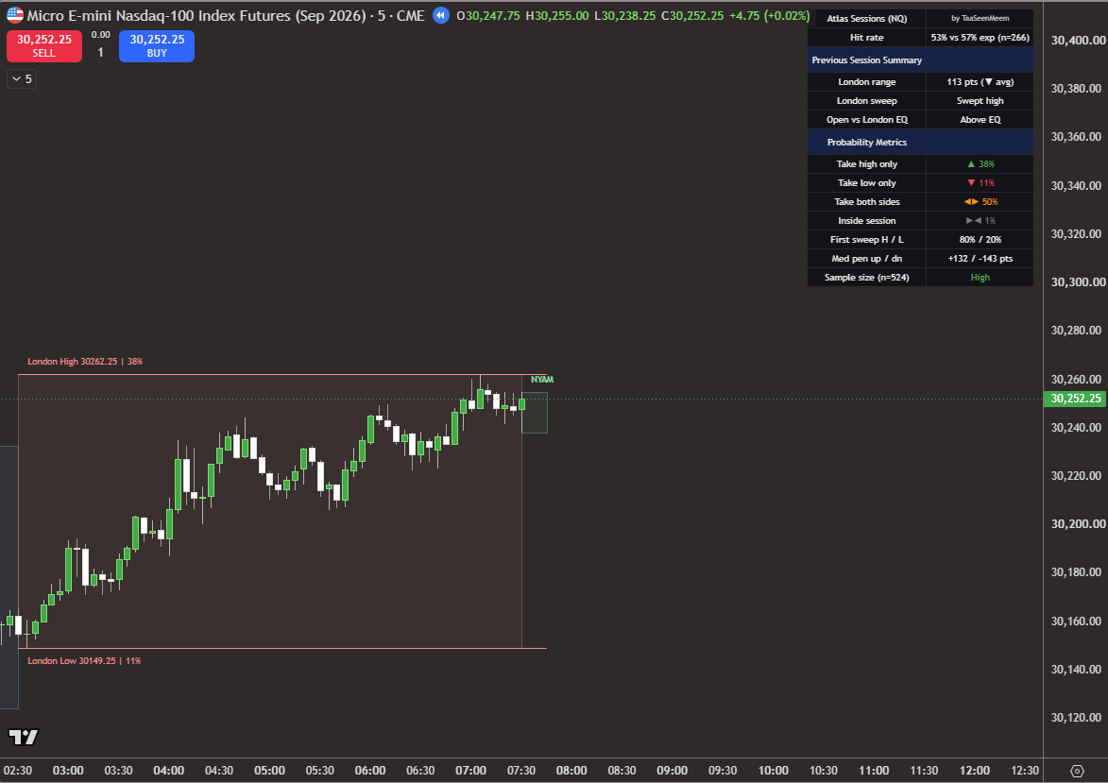Click the orange Take both sides arrows icon
This screenshot has width=1108, height=783.
(971, 201)
